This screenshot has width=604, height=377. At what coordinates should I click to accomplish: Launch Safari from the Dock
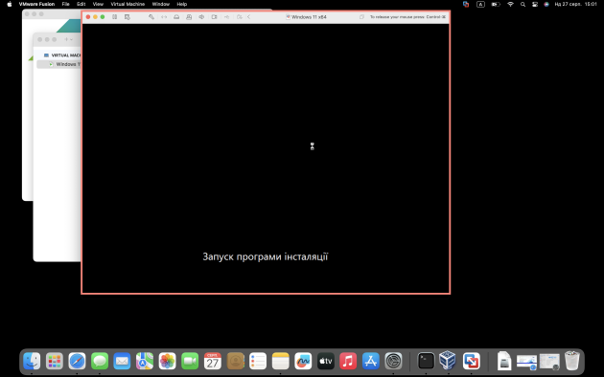[77, 361]
